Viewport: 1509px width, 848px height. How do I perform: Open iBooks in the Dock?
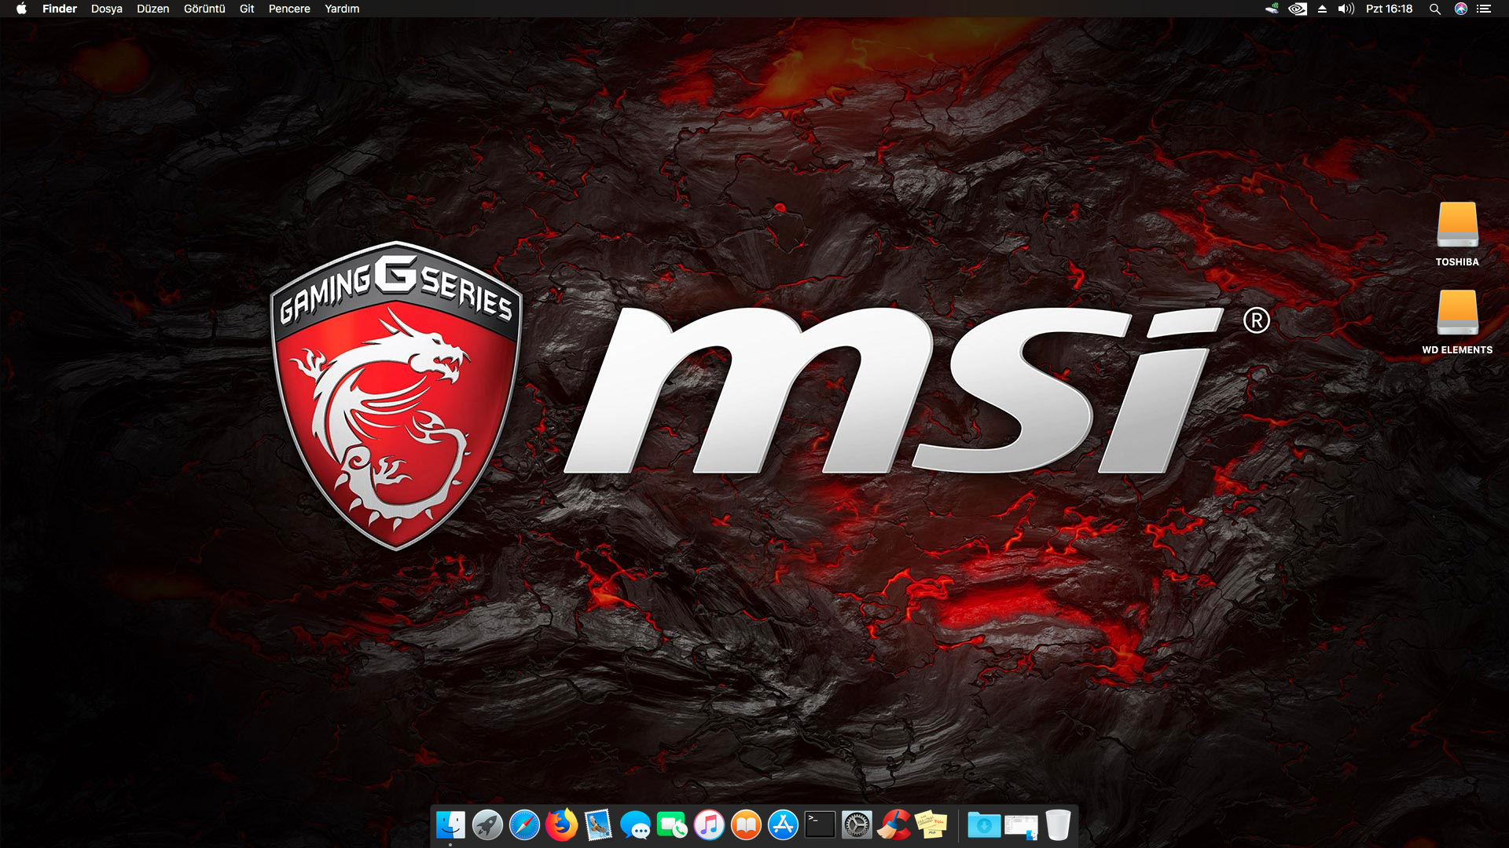[746, 825]
